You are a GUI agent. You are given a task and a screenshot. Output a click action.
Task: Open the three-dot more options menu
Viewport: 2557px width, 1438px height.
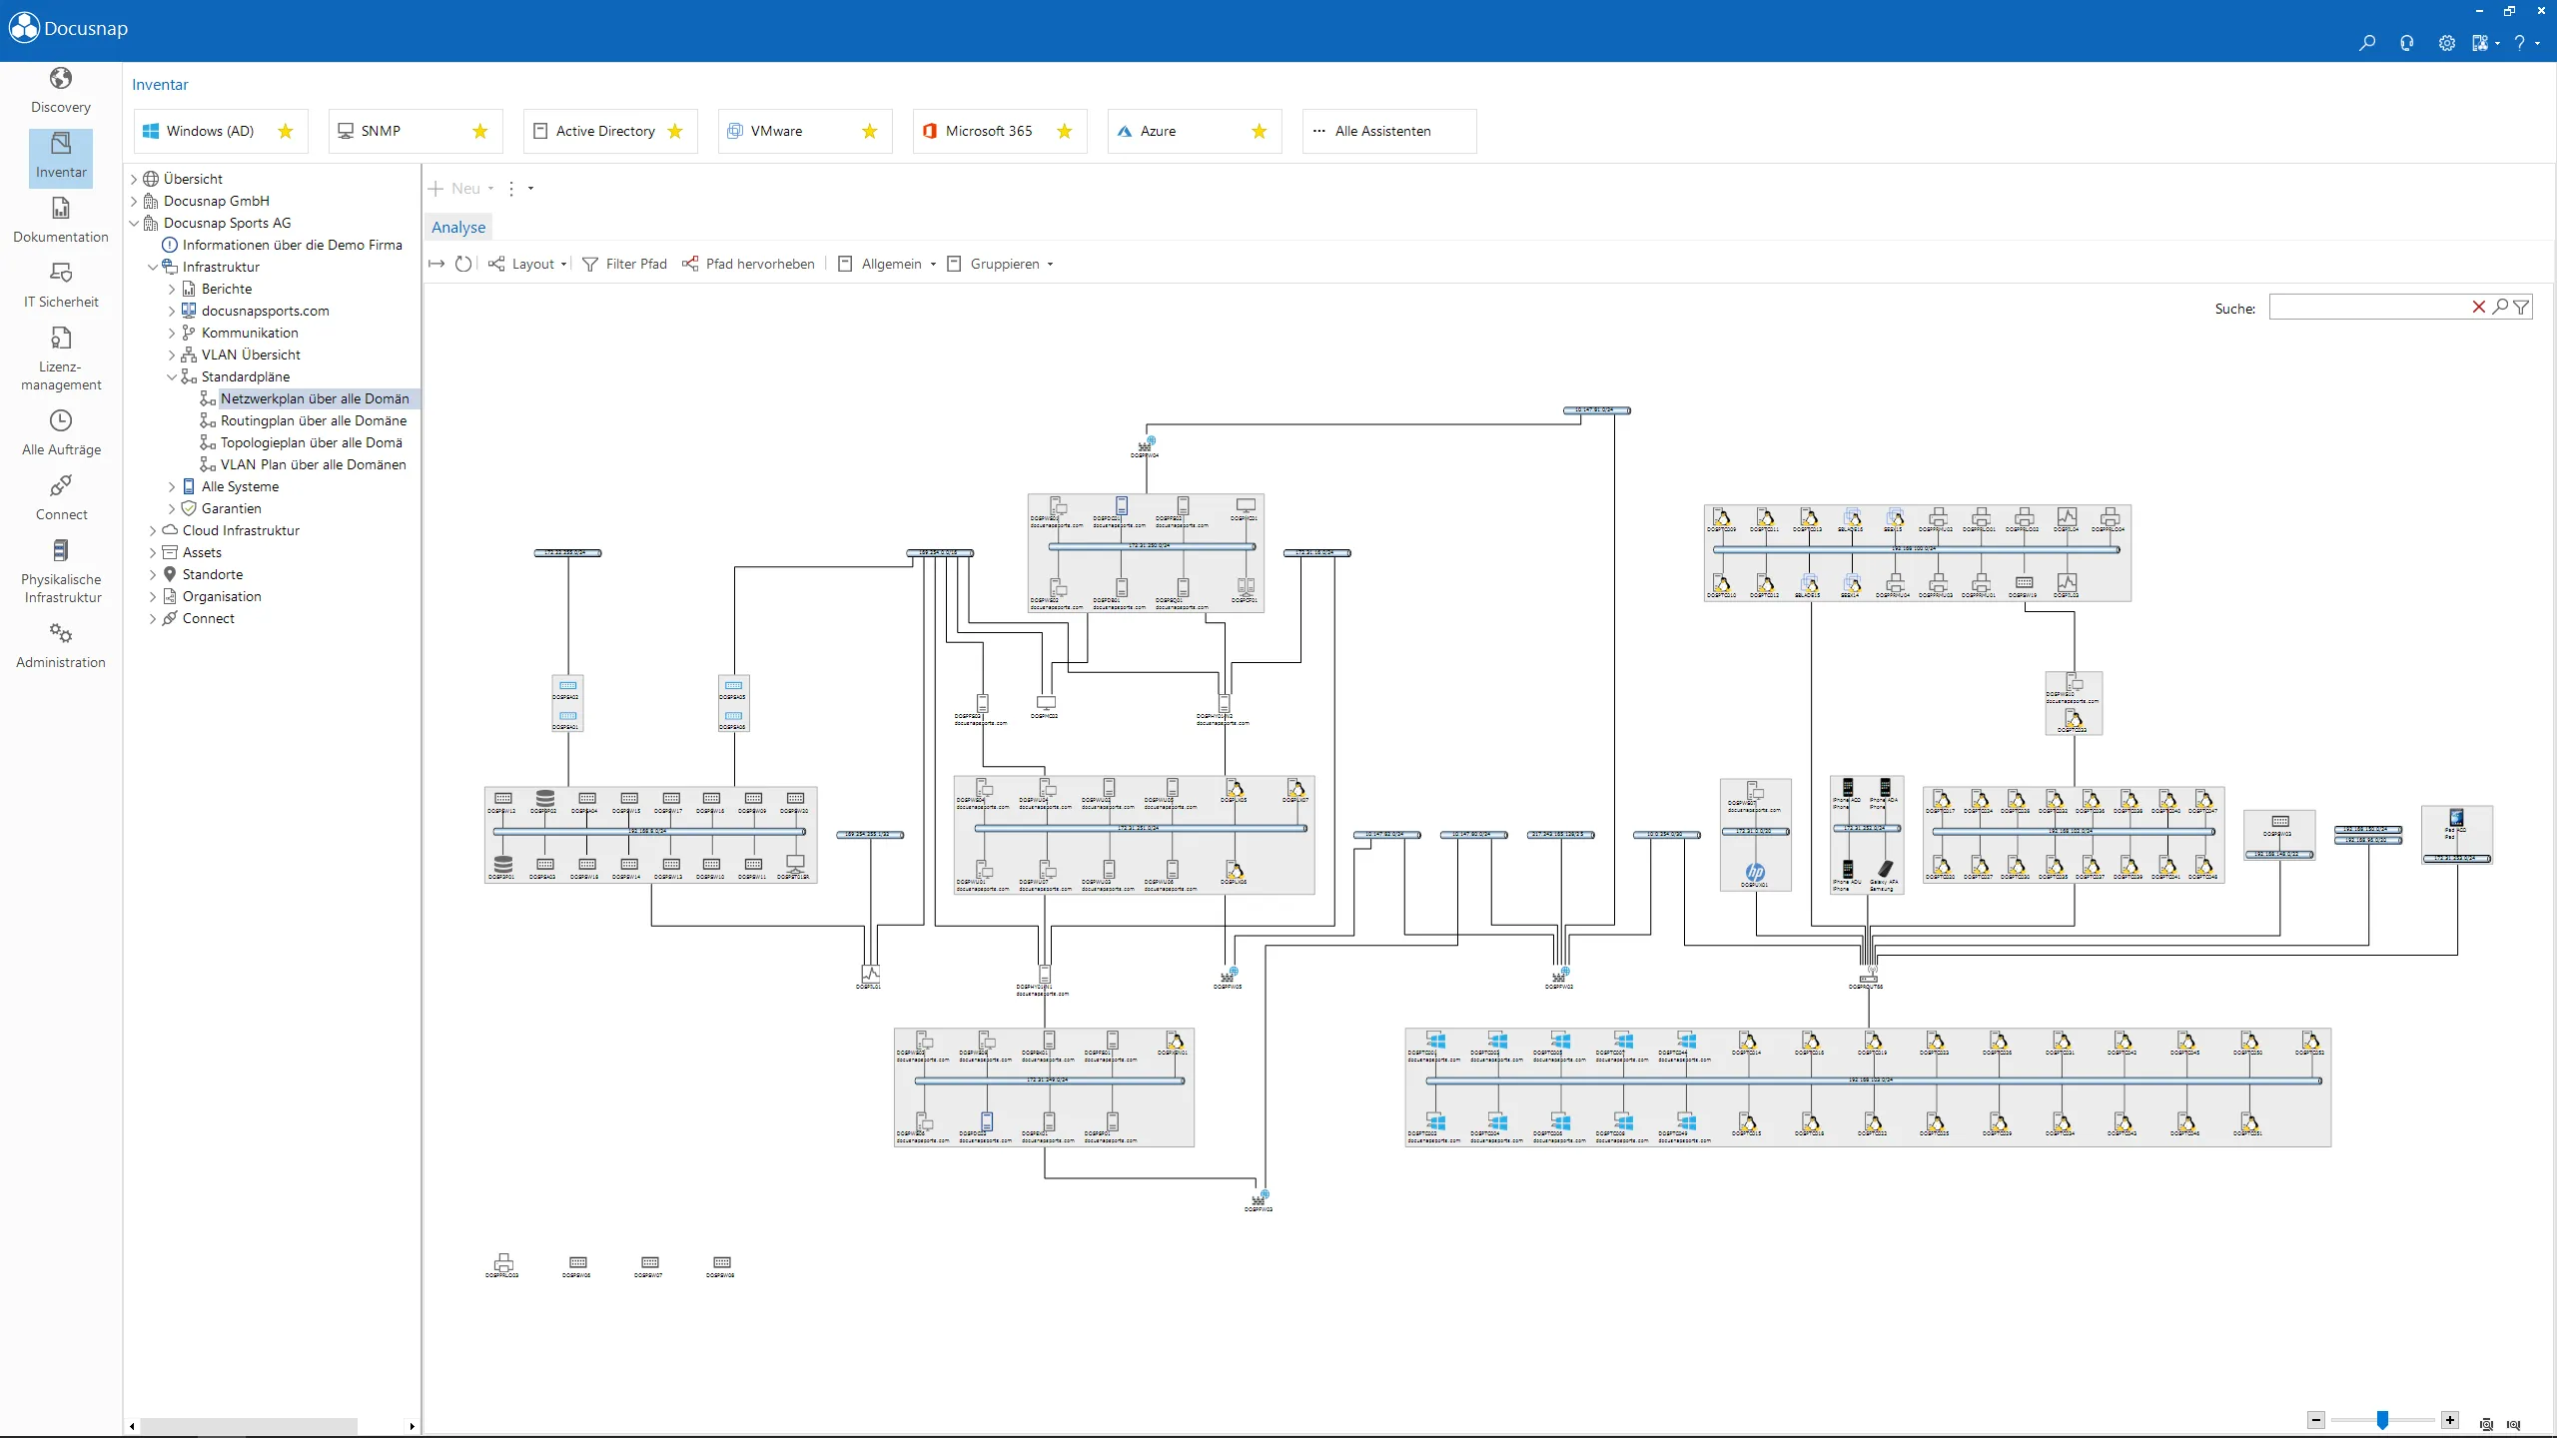click(x=511, y=188)
